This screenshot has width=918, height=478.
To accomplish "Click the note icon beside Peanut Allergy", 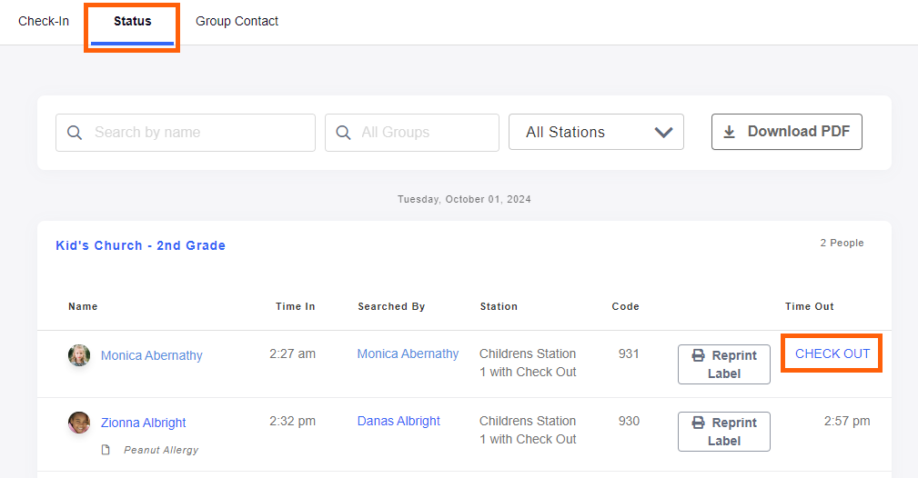I will (106, 450).
